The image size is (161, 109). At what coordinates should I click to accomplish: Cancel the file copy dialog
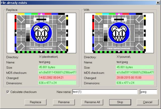(x=148, y=102)
